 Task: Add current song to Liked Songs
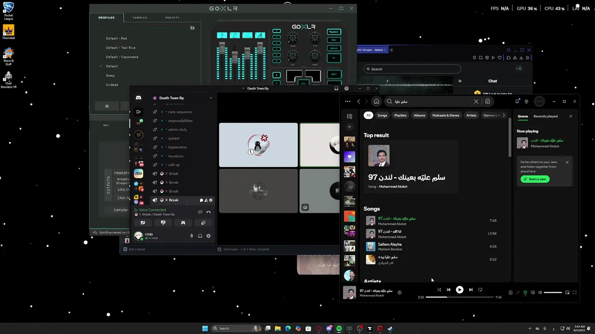(399, 292)
